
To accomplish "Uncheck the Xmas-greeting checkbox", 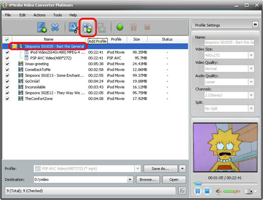I will (x=7, y=64).
